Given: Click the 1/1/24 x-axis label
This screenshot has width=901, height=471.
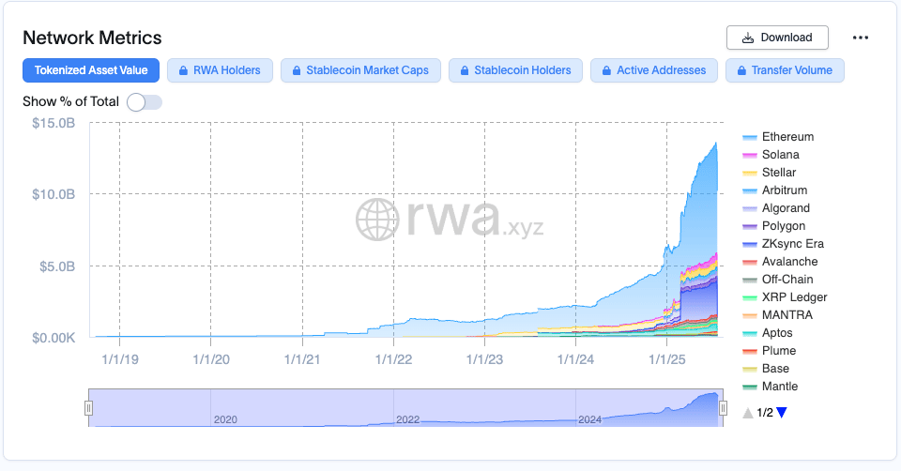Looking at the screenshot, I should pos(575,359).
